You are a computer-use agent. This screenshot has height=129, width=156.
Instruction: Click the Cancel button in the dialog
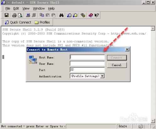[117, 65]
